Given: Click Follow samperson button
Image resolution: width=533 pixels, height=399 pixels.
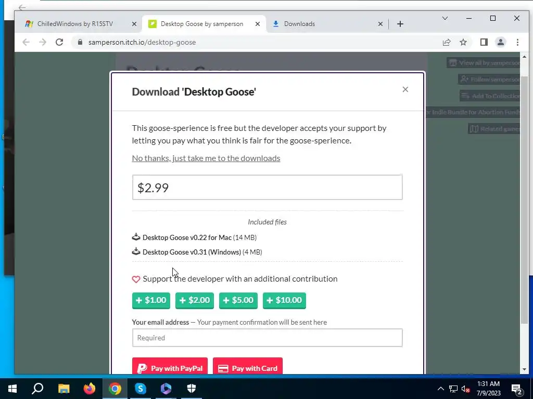Looking at the screenshot, I should 489,79.
